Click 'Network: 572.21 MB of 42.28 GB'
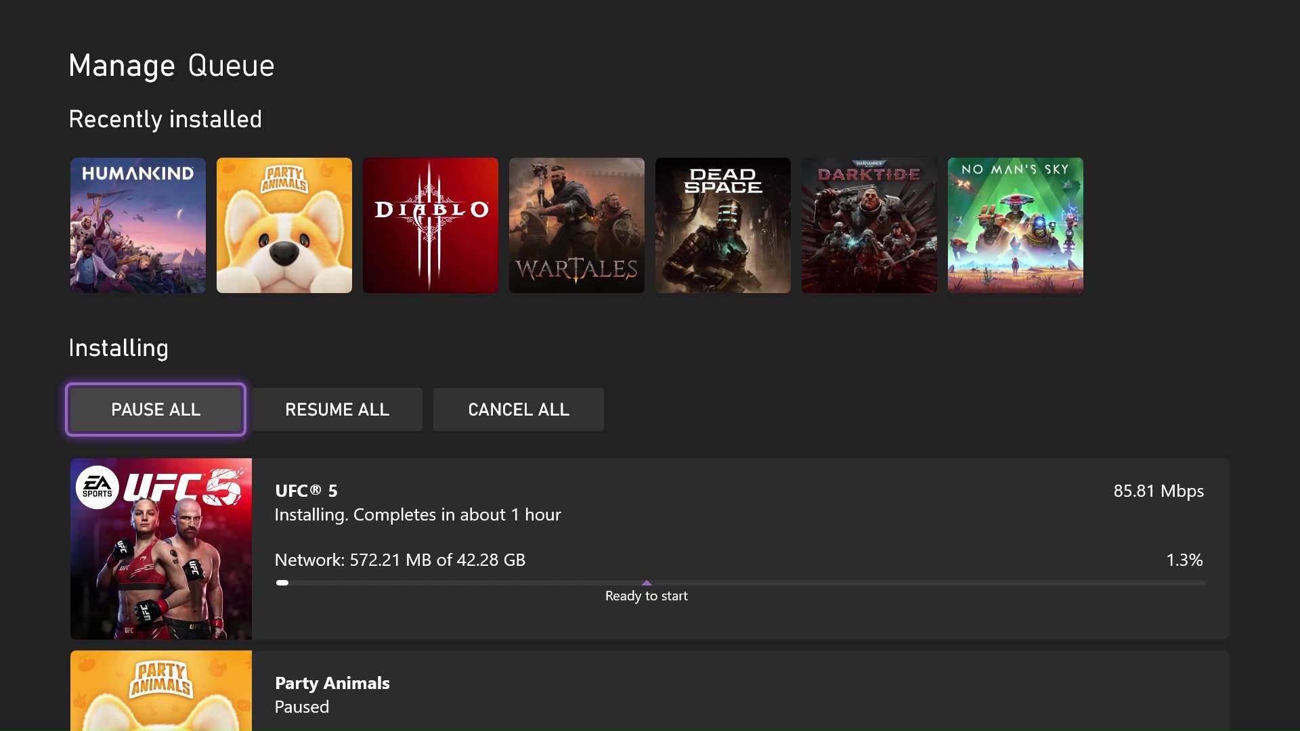1300x731 pixels. click(x=400, y=560)
